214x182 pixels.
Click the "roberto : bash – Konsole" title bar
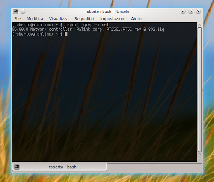(x=107, y=12)
